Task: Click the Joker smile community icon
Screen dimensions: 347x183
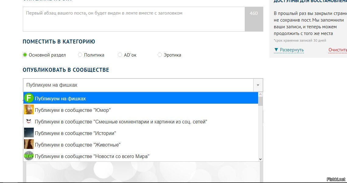Action: tap(29, 121)
